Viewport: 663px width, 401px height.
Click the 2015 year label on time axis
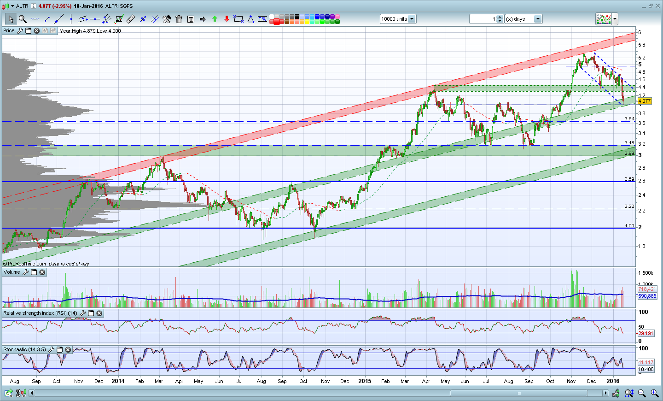coord(365,381)
